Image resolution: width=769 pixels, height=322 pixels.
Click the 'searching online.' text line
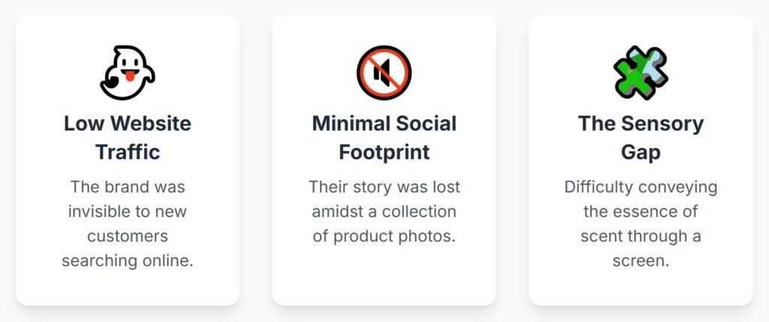click(128, 260)
